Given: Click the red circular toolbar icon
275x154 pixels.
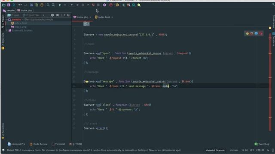Looking at the screenshot, I should tap(111, 5).
